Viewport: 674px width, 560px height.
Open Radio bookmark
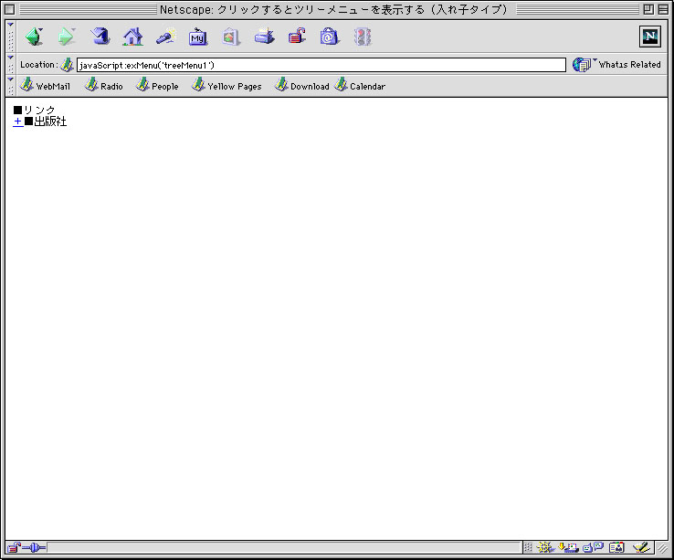pos(103,85)
